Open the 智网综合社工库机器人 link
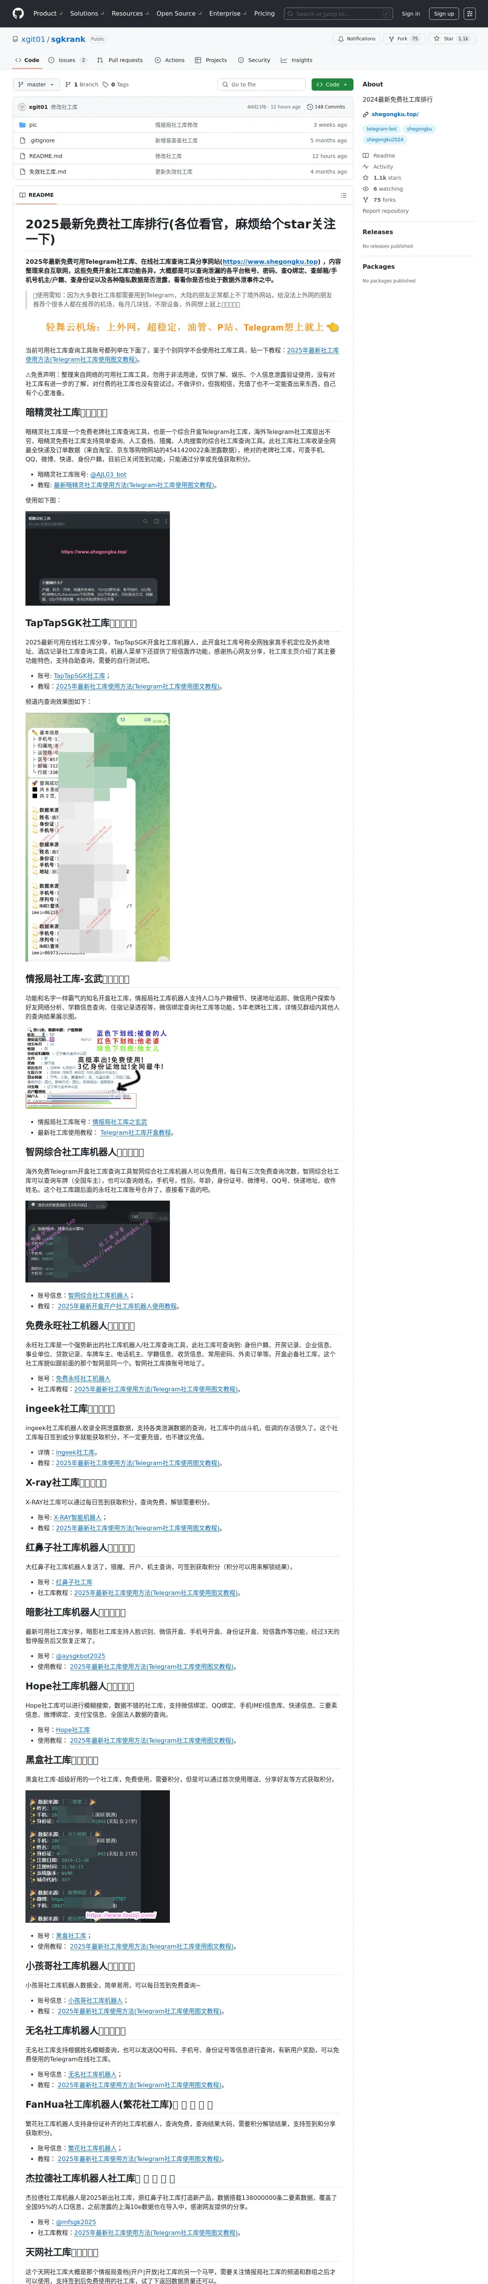The height and width of the screenshot is (2284, 488). [98, 1295]
